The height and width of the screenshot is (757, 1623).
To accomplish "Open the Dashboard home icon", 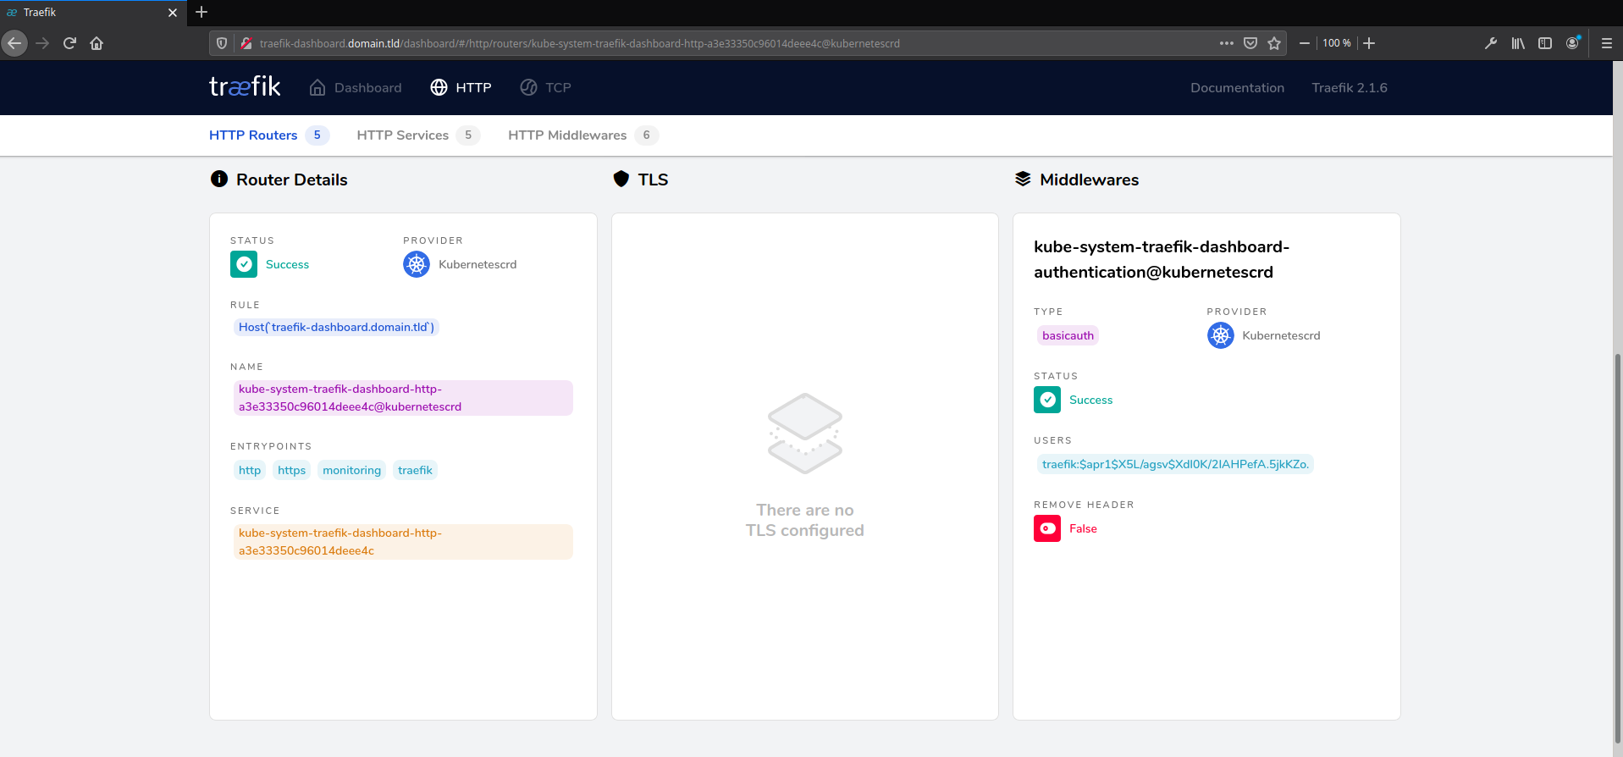I will point(317,87).
